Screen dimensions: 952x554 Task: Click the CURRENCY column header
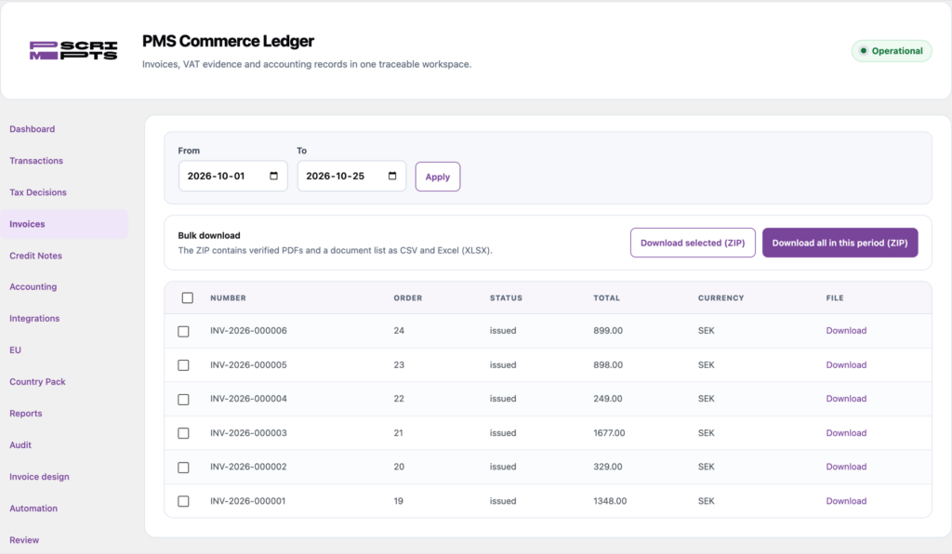click(721, 298)
